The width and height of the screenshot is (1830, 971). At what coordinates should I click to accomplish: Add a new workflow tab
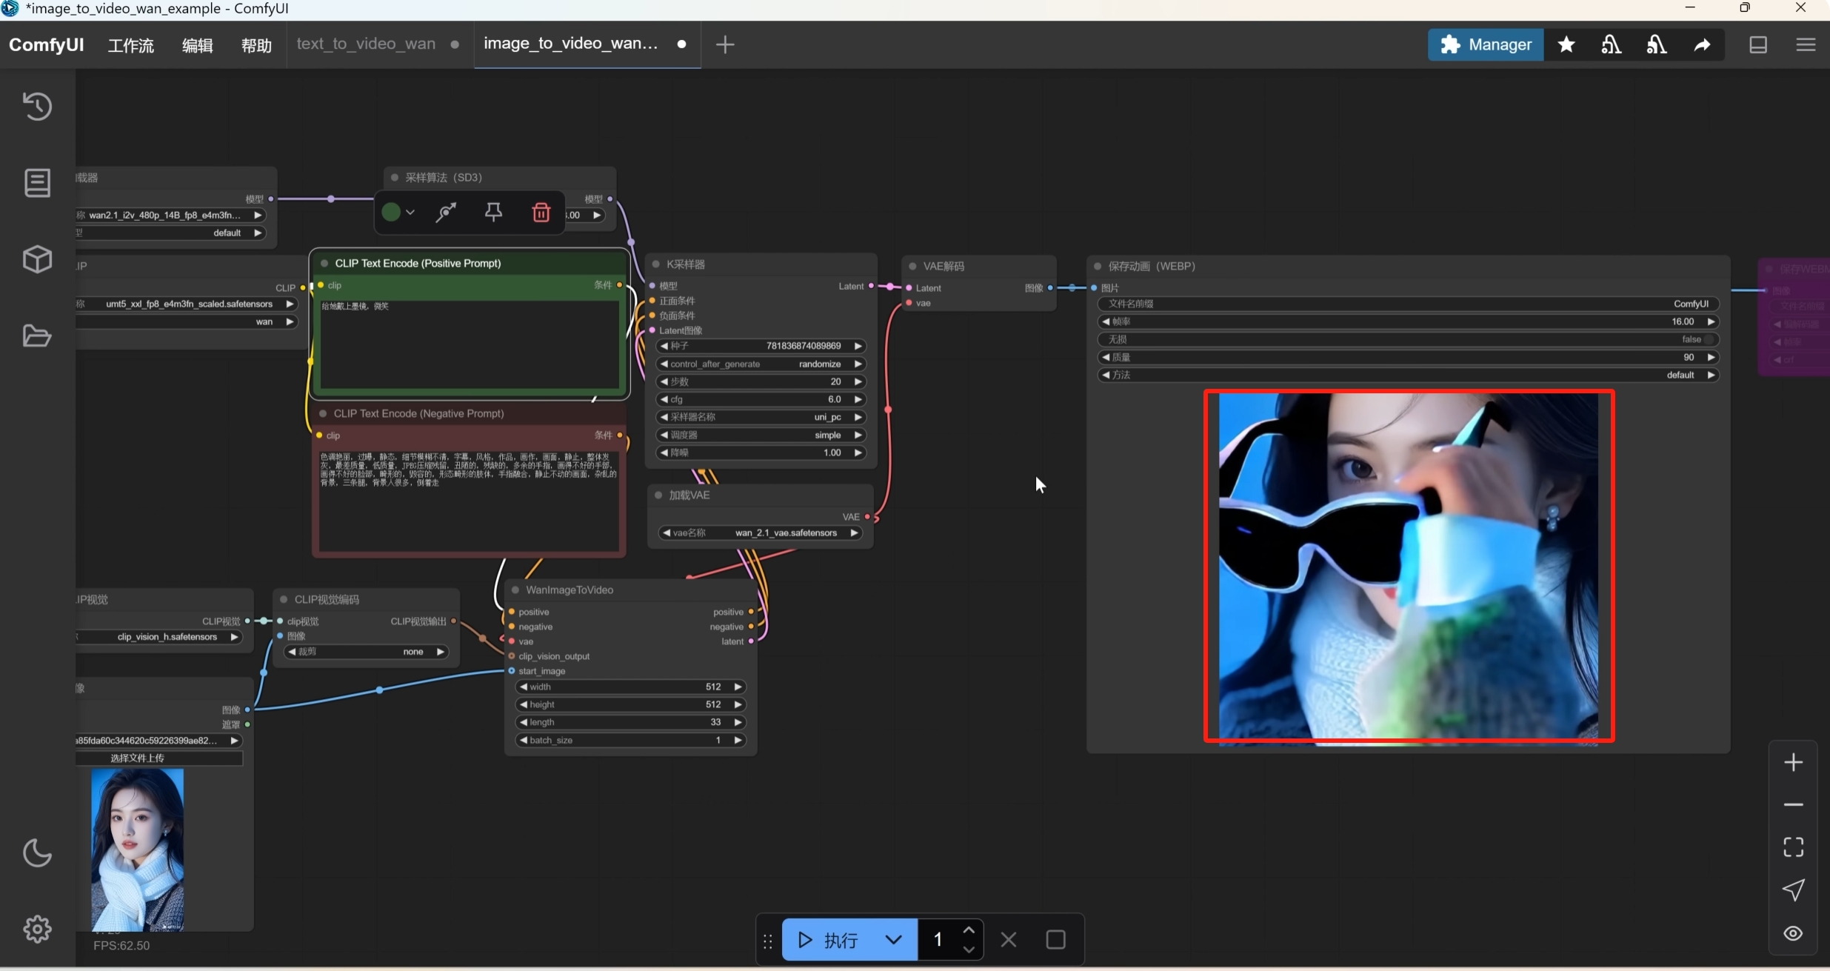tap(725, 44)
